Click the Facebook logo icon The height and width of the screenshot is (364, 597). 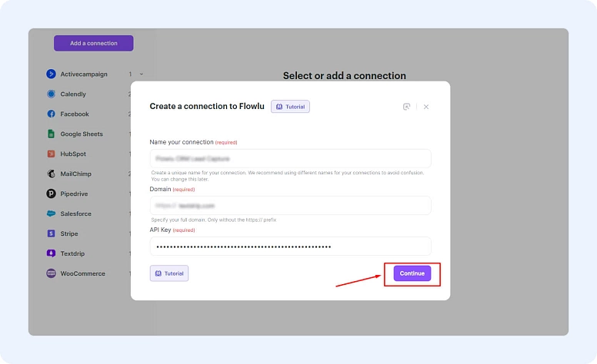tap(52, 114)
